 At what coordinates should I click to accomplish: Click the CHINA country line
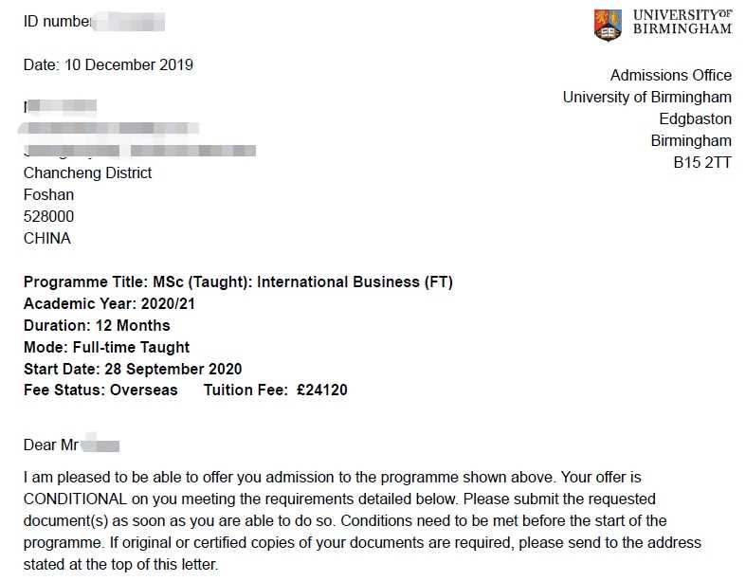[47, 239]
